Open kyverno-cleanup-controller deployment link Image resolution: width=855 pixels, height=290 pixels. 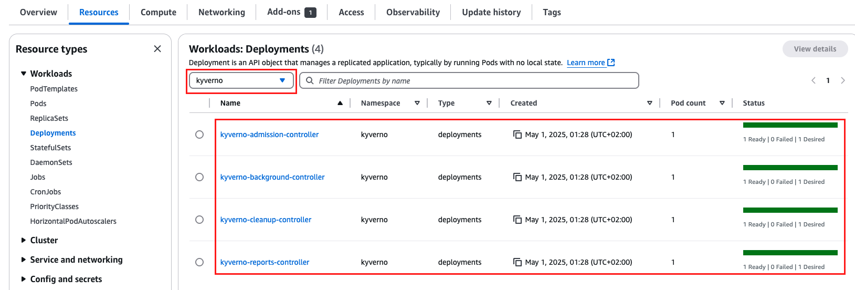(266, 220)
